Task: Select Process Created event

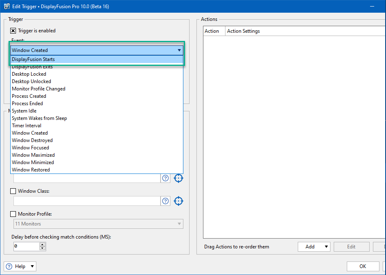Action: pyautogui.click(x=97, y=96)
